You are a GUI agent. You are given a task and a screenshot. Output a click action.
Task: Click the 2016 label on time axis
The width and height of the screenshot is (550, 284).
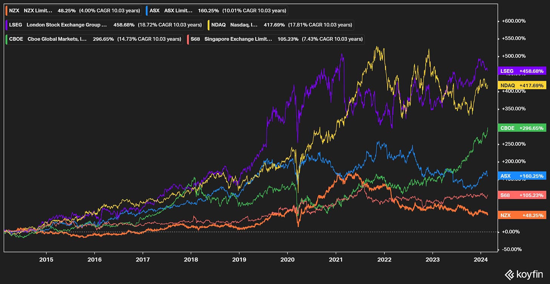94,260
